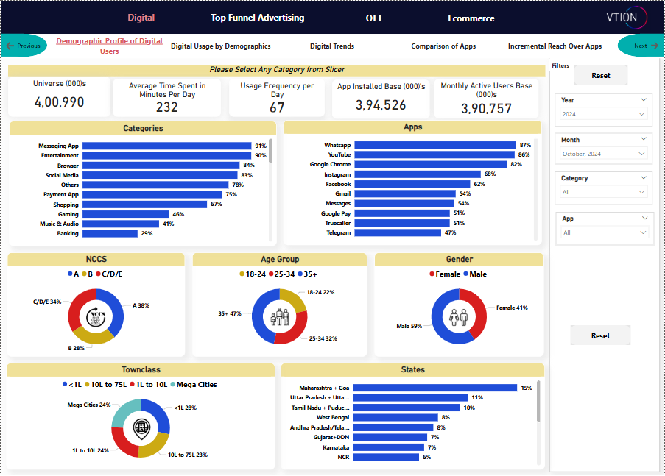Click the Age Group family icon
665x476 pixels.
tap(279, 318)
